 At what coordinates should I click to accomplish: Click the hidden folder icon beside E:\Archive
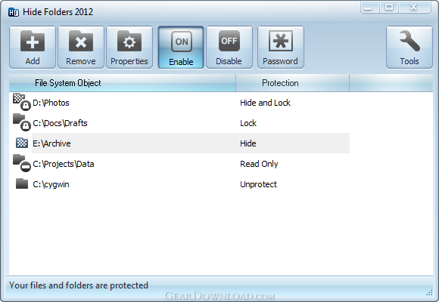(x=22, y=143)
